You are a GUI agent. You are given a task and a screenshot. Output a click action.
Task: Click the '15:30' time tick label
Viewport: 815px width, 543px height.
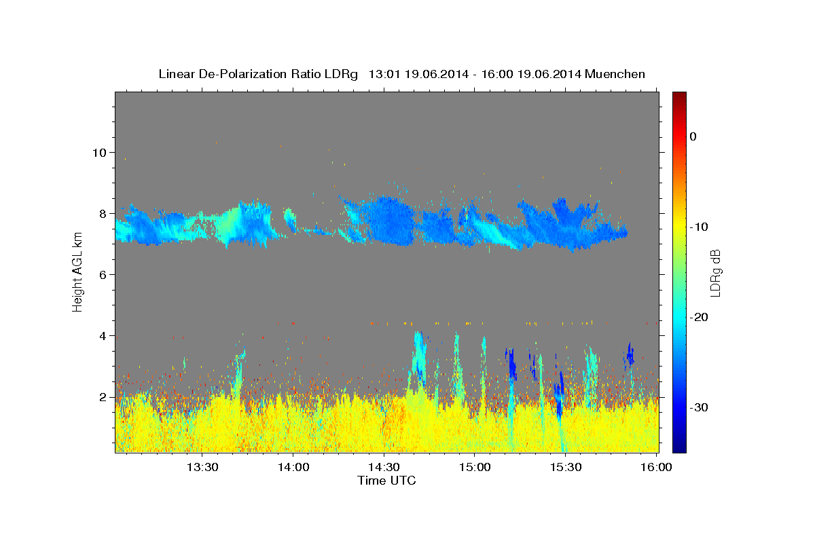566,467
